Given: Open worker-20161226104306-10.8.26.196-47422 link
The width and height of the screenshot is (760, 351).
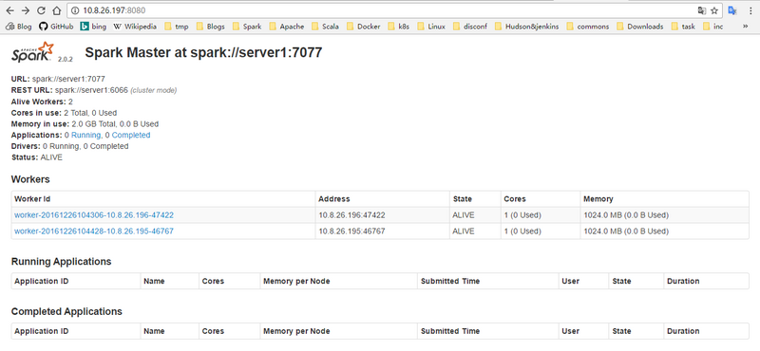Looking at the screenshot, I should (94, 215).
